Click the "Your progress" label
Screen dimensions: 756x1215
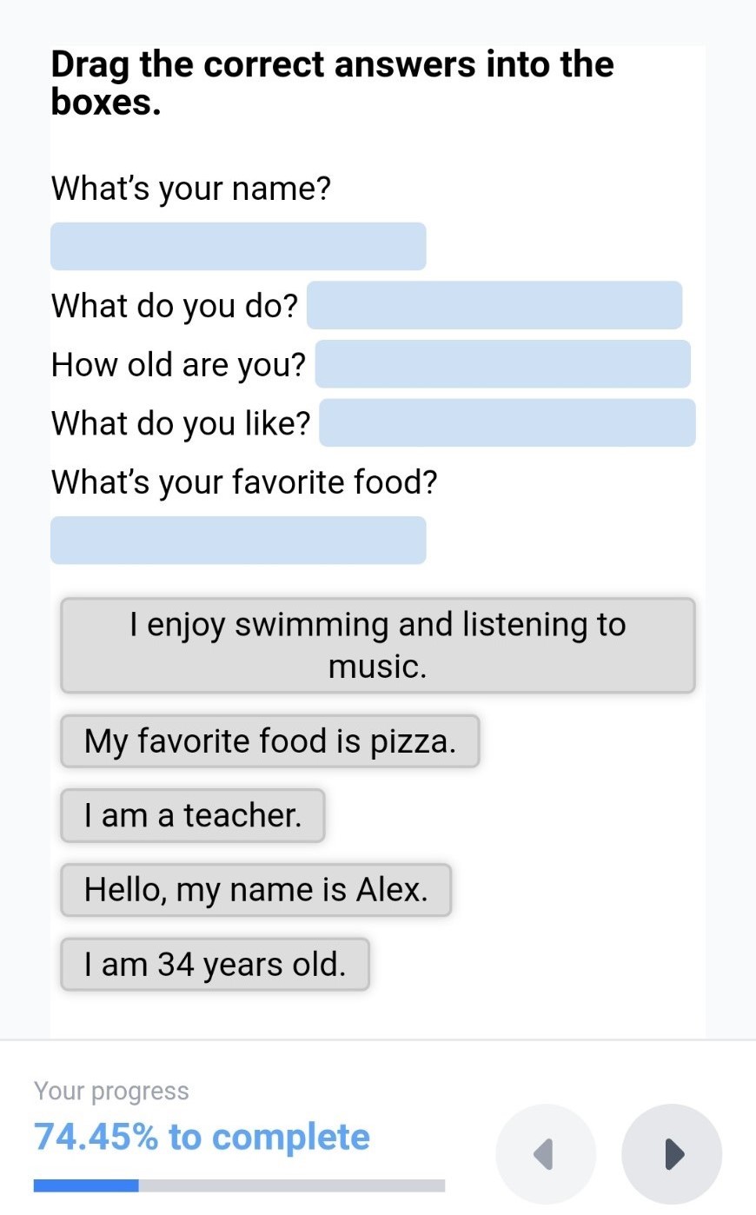tap(111, 1092)
